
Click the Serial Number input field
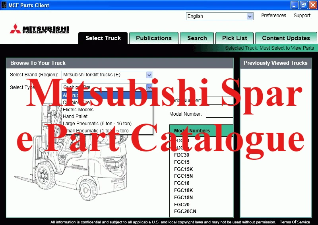pyautogui.click(x=220, y=101)
